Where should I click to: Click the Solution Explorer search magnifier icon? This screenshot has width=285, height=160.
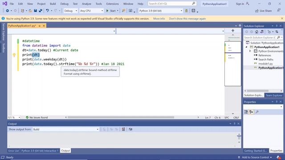point(279,37)
